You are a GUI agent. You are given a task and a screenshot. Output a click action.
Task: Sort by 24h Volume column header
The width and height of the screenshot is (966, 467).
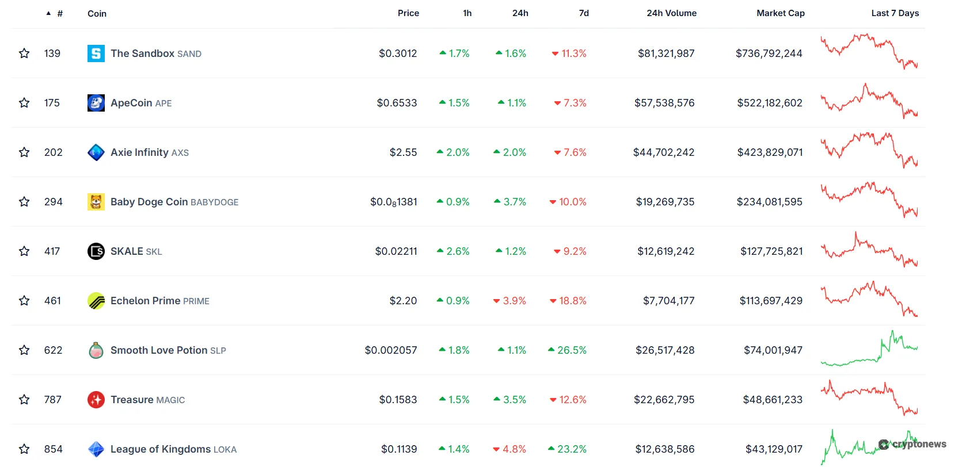click(671, 13)
